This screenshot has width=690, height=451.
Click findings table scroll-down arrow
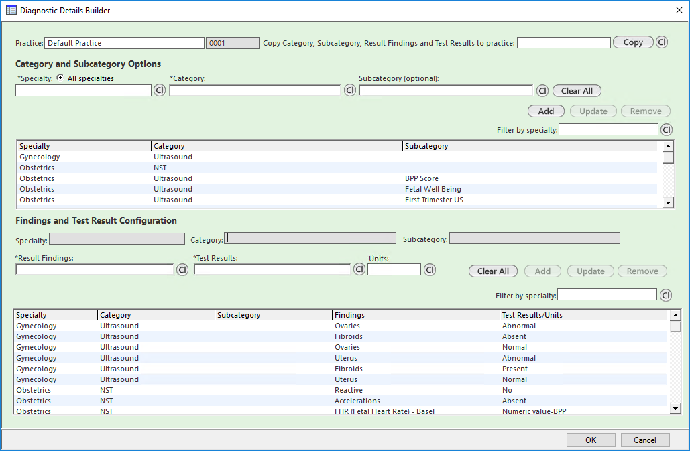675,408
